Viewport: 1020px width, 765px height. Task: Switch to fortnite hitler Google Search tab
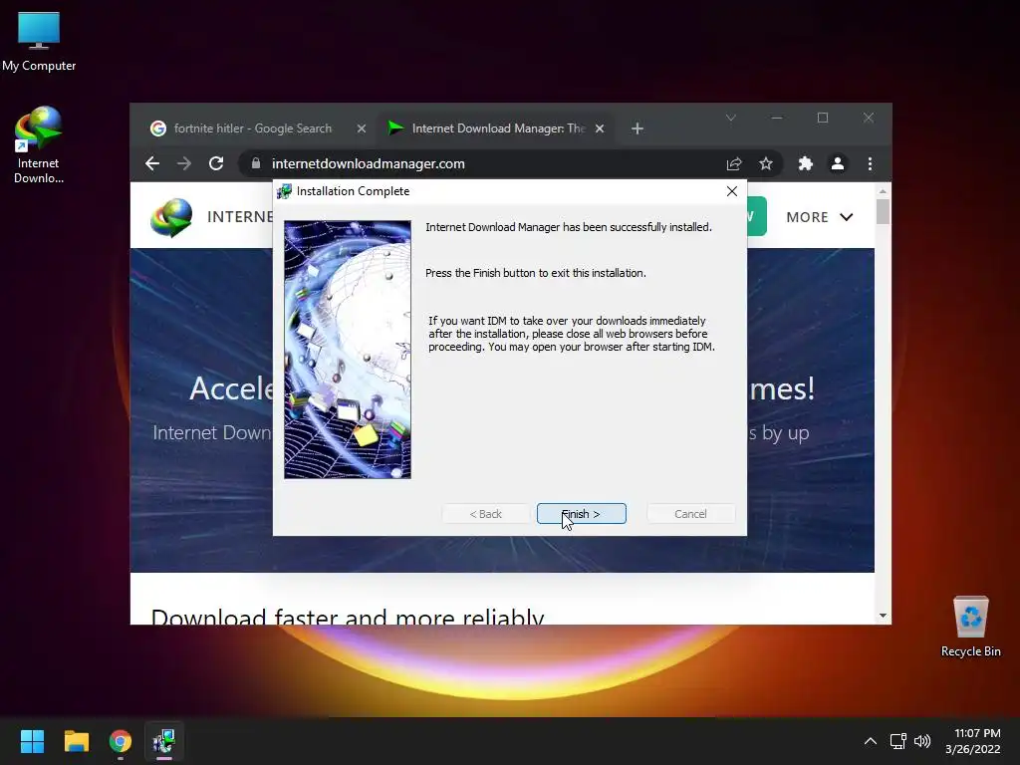pos(252,128)
